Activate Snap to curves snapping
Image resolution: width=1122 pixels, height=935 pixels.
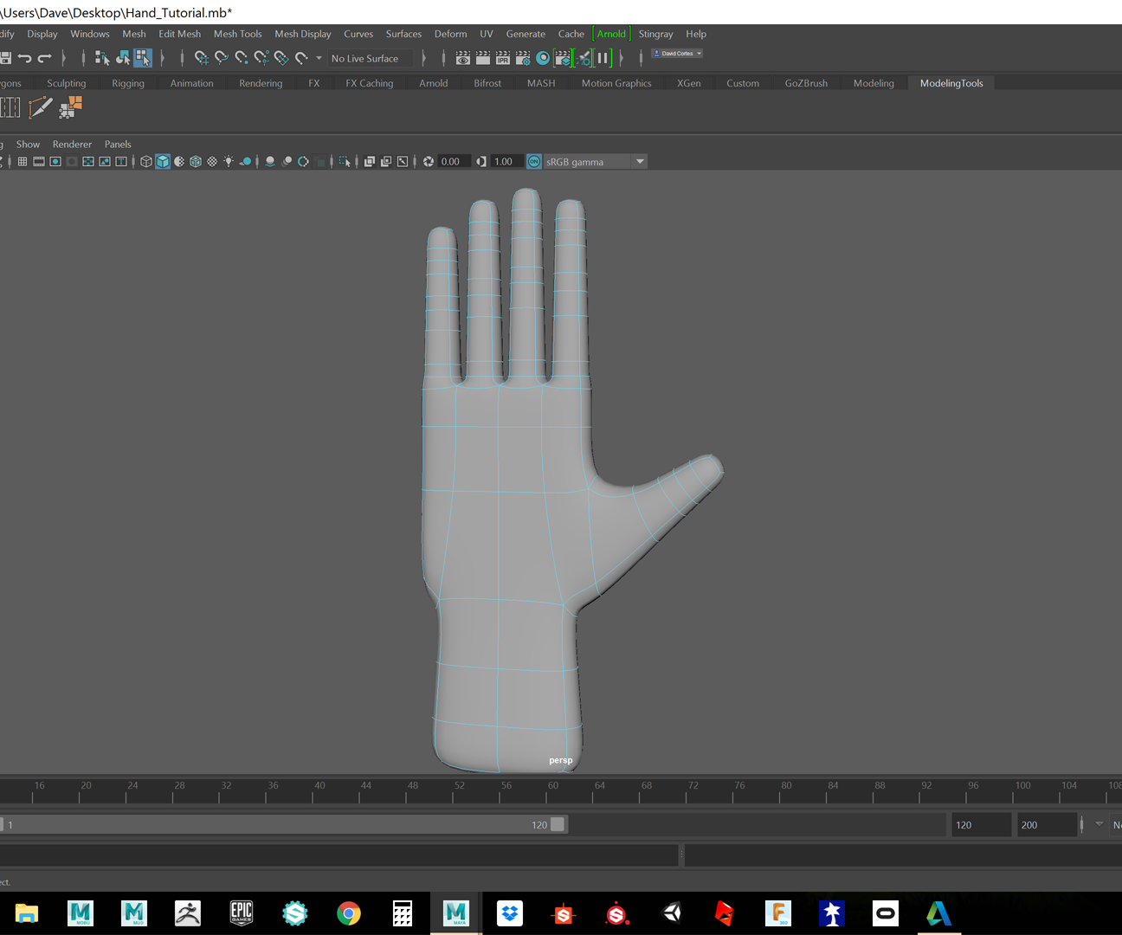222,58
